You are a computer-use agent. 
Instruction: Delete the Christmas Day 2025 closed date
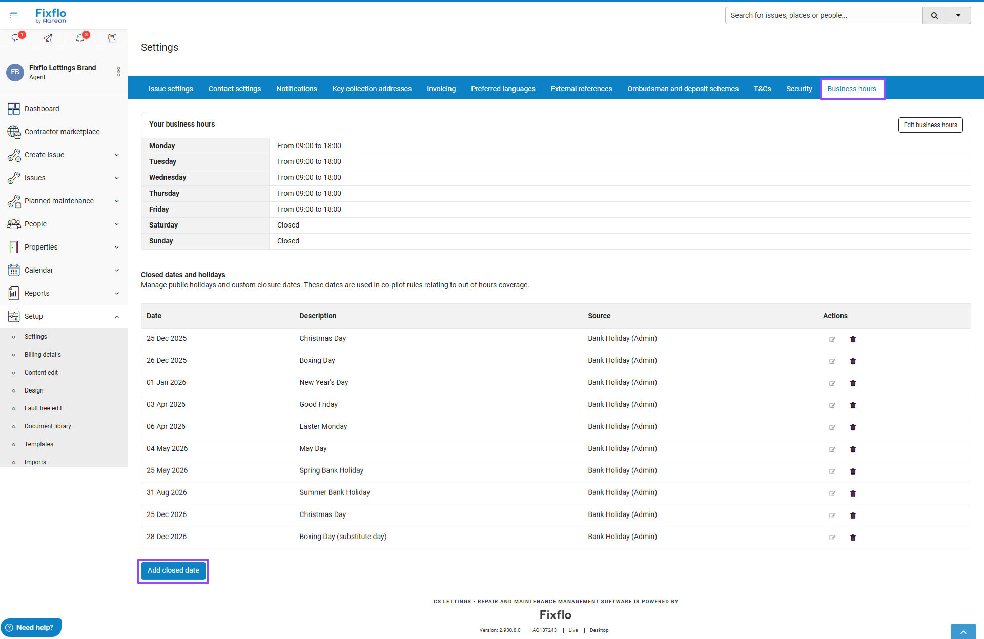click(853, 339)
